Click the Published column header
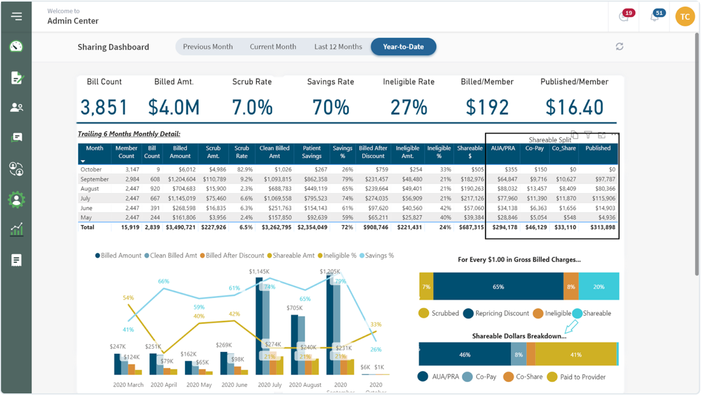Screen dimensions: 701x395 point(598,154)
